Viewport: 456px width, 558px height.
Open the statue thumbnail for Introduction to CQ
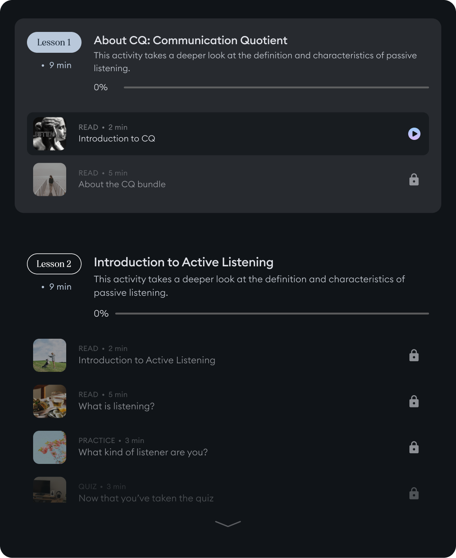pyautogui.click(x=49, y=134)
